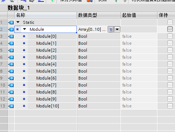Screen dimensions: 175x132
Task: Click the 名称 column header
Action: coord(46,15)
